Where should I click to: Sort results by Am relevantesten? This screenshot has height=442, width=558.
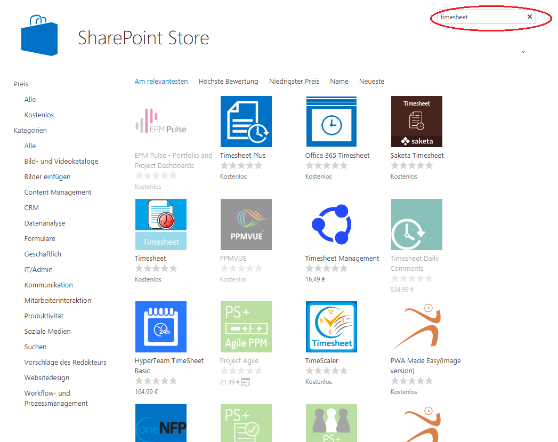[161, 81]
